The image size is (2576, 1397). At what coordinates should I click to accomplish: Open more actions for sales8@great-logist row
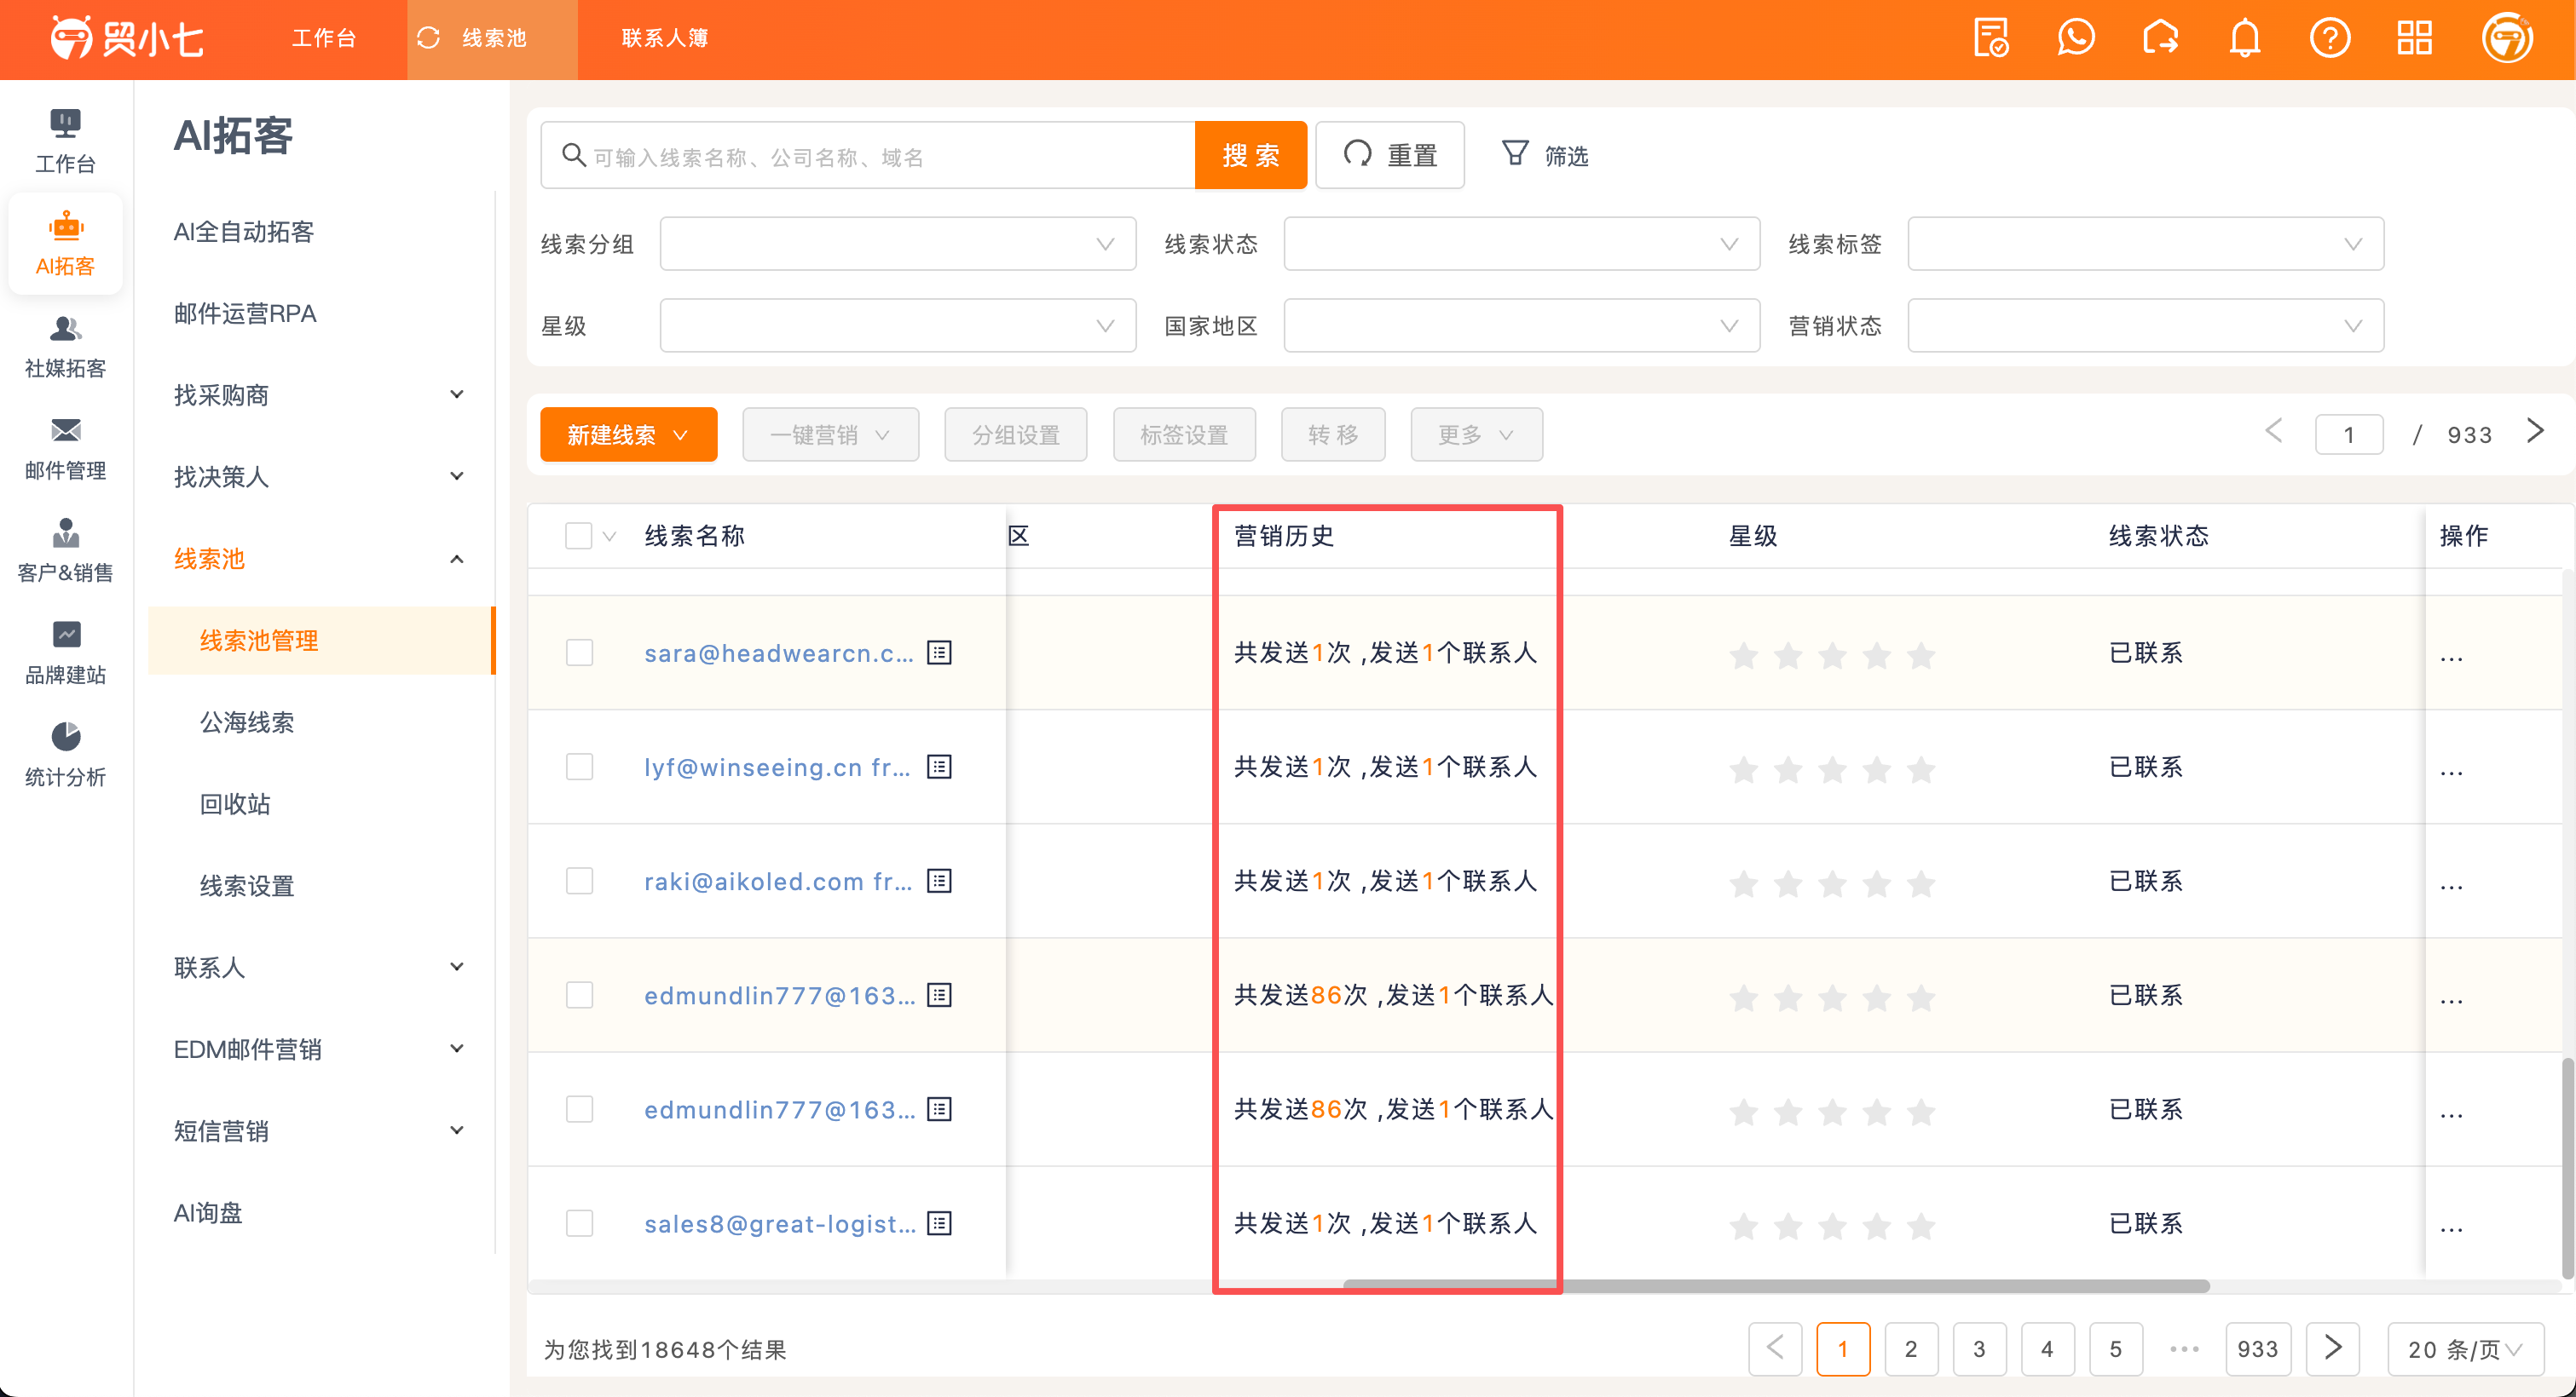(2451, 1228)
